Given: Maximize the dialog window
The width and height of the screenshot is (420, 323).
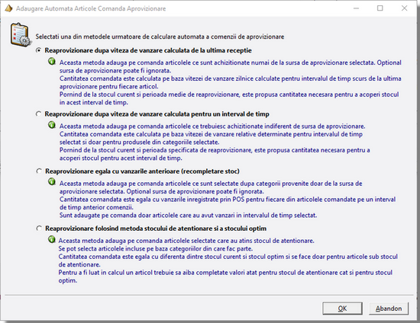Looking at the screenshot, I should (x=380, y=8).
